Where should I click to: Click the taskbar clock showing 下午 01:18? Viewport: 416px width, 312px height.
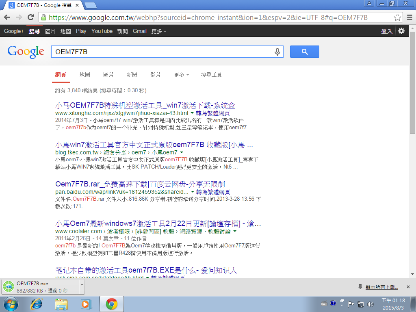(393, 304)
